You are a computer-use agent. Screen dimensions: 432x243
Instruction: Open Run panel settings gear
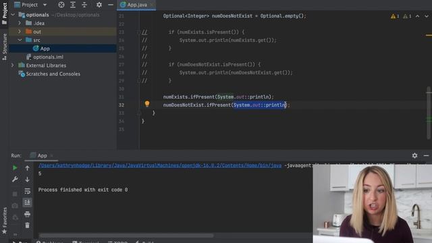click(414, 156)
